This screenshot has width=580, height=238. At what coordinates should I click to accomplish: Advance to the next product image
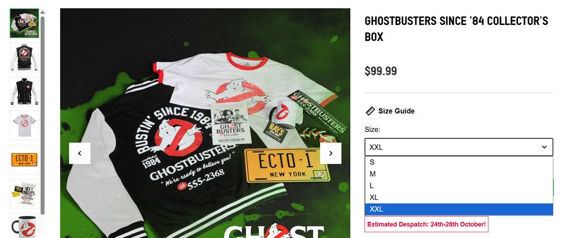[331, 153]
